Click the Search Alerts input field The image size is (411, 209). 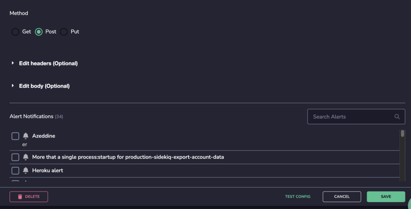[356, 117]
